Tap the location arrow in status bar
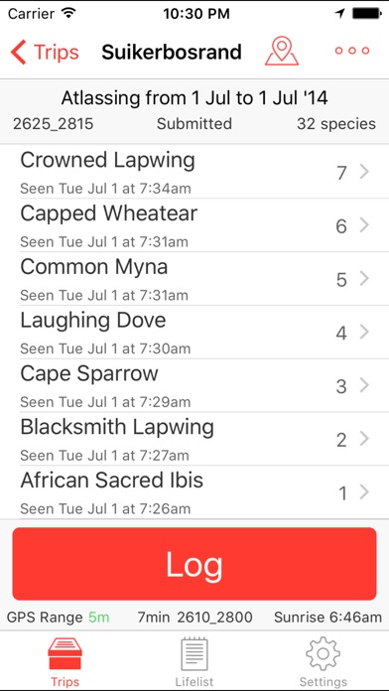 (339, 14)
